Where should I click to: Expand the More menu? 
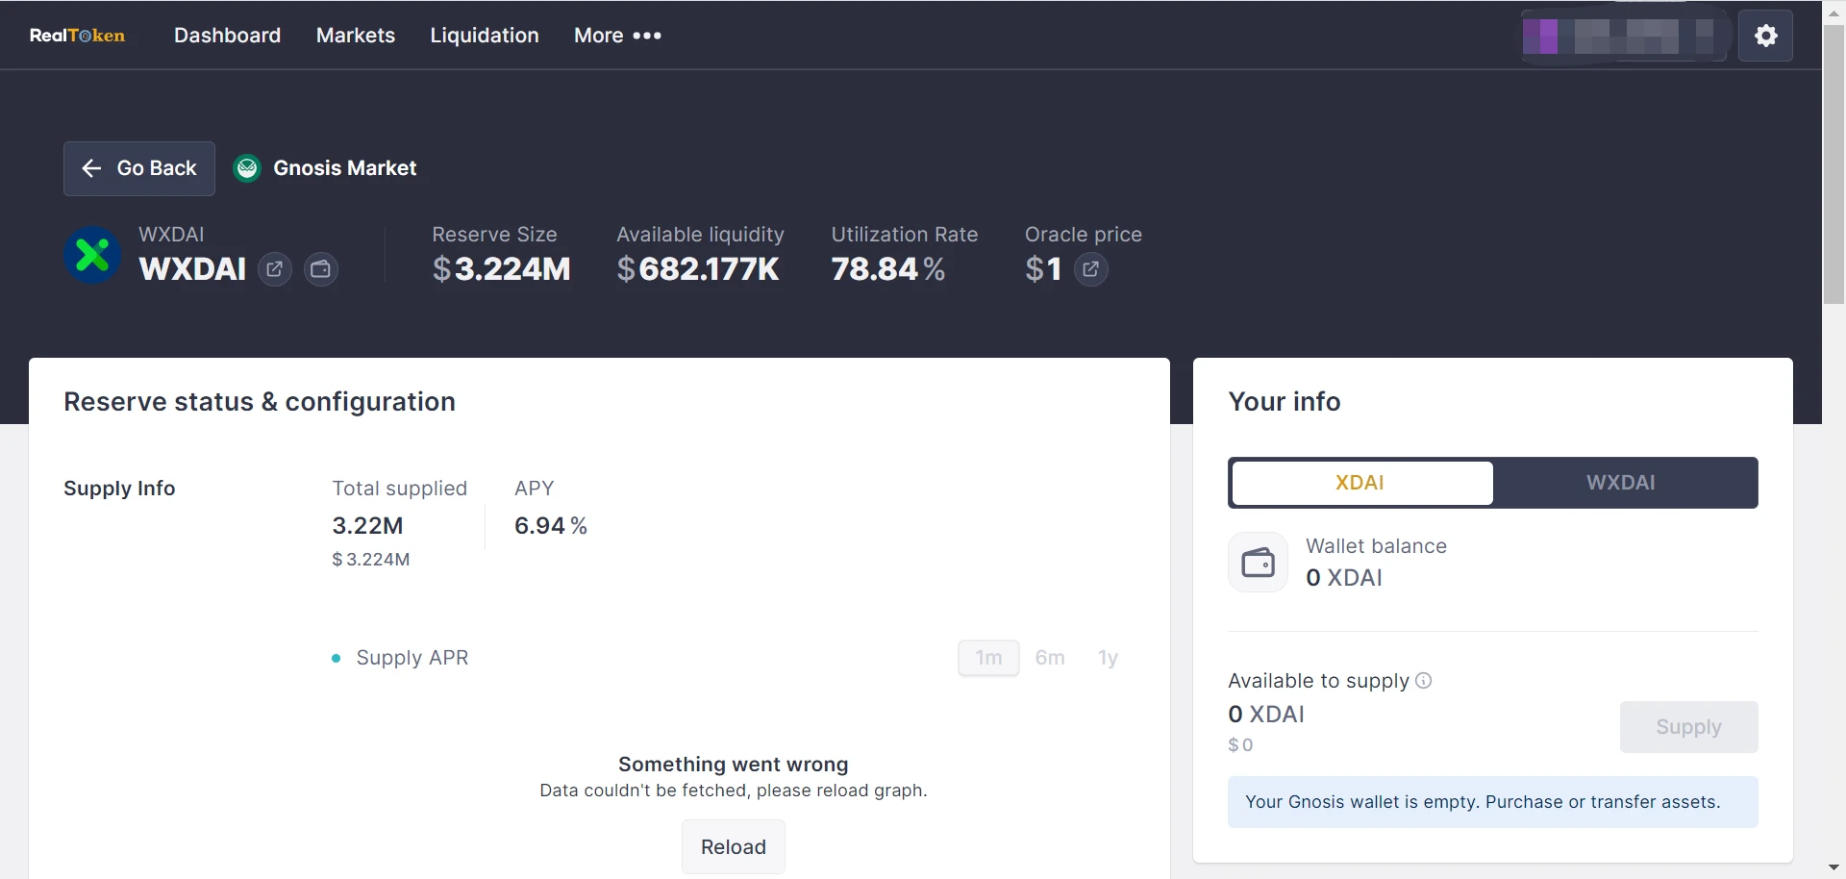617,36
